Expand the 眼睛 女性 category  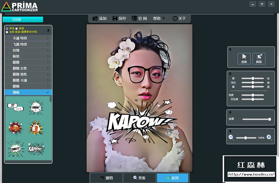coord(28,68)
